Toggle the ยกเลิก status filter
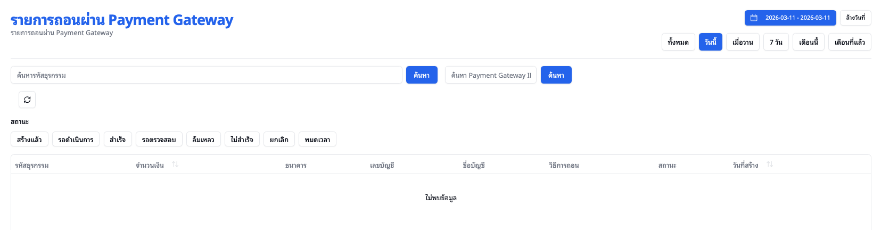881x230 pixels. pyautogui.click(x=279, y=139)
